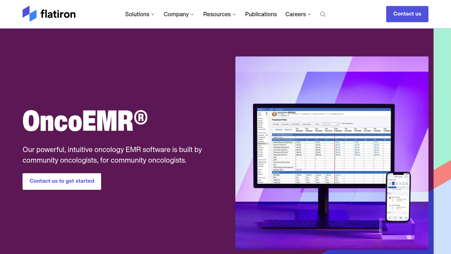Click the search icon in the phone's bottom bar

(x=395, y=218)
